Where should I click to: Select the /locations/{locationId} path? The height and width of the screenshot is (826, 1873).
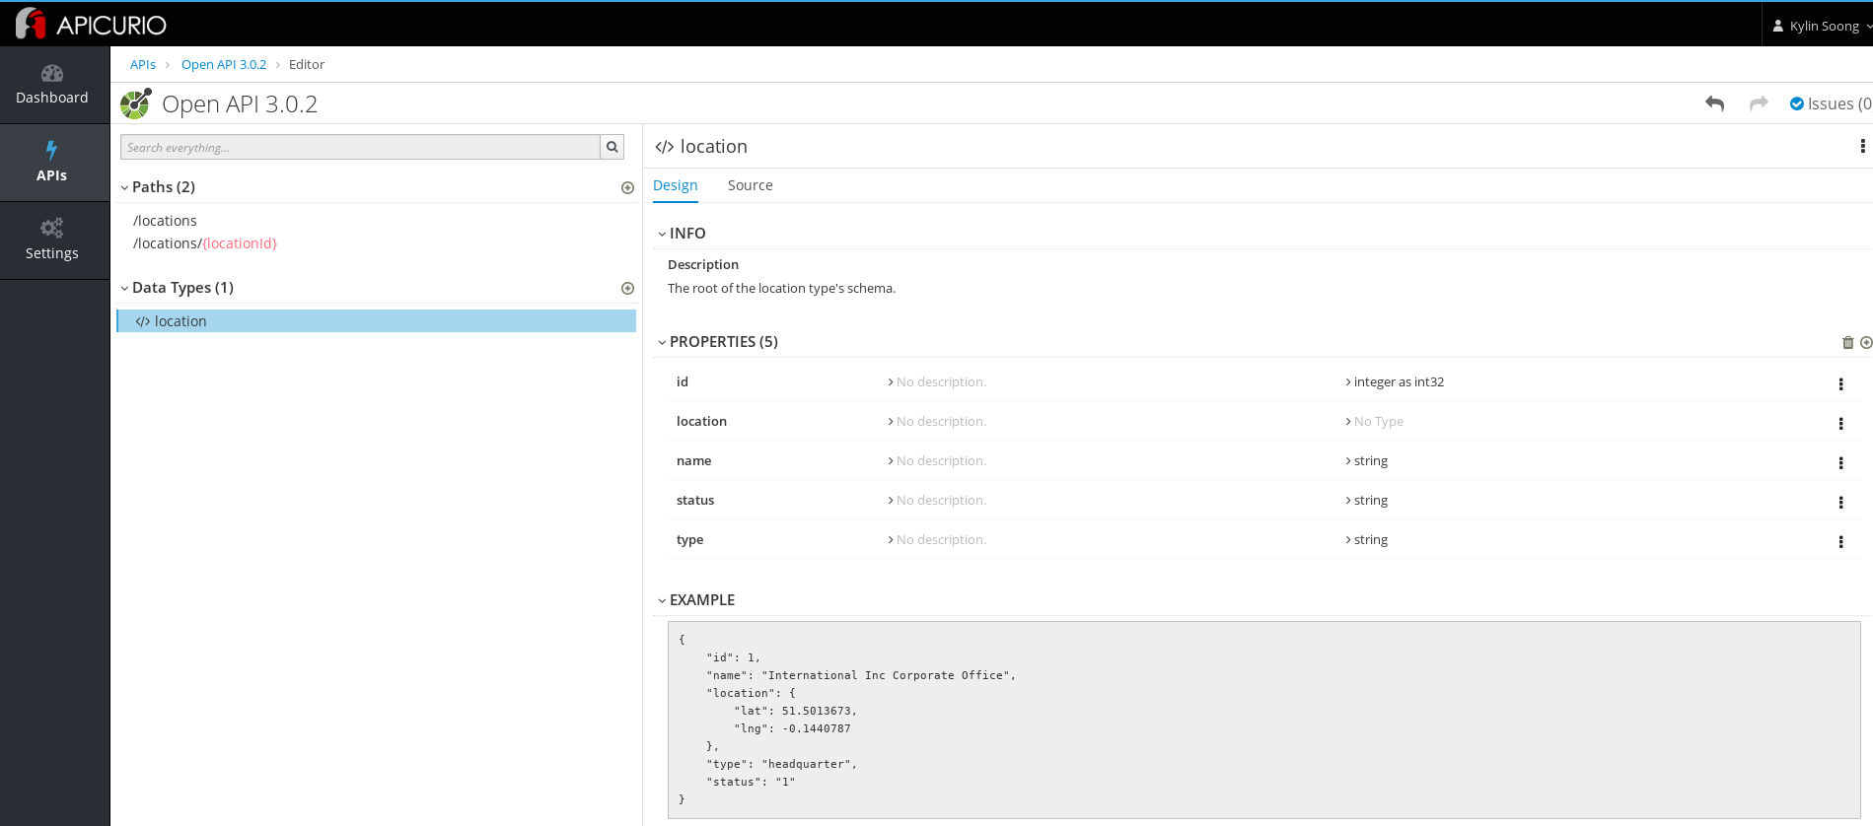pyautogui.click(x=205, y=243)
